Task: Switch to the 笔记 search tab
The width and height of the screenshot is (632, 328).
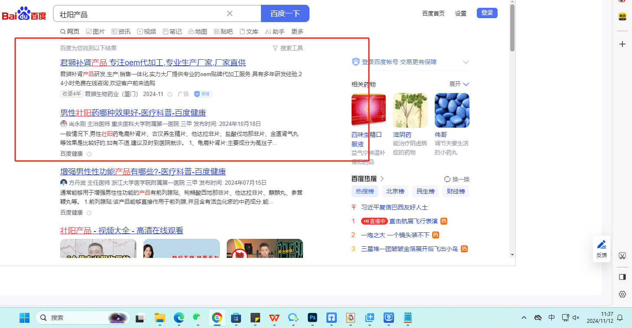Action: coord(172,32)
